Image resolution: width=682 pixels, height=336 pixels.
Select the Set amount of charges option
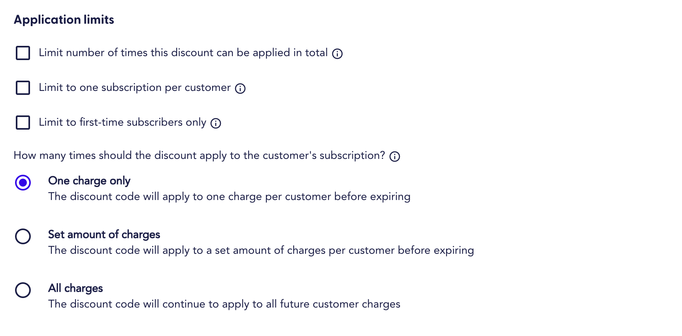[x=23, y=236]
